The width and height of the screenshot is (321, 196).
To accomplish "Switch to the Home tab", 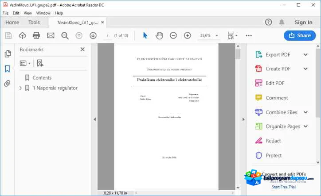I will 12,22.
